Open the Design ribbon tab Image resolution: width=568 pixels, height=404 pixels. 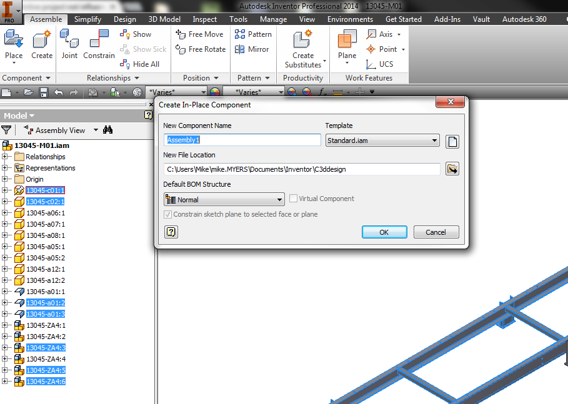click(x=124, y=19)
